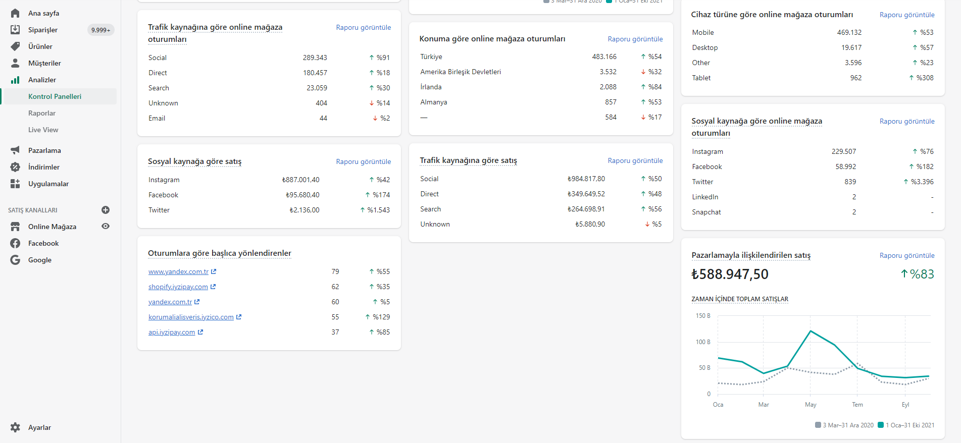Open the shopify.iyzipay.com referrer link
The image size is (961, 443).
pos(178,287)
